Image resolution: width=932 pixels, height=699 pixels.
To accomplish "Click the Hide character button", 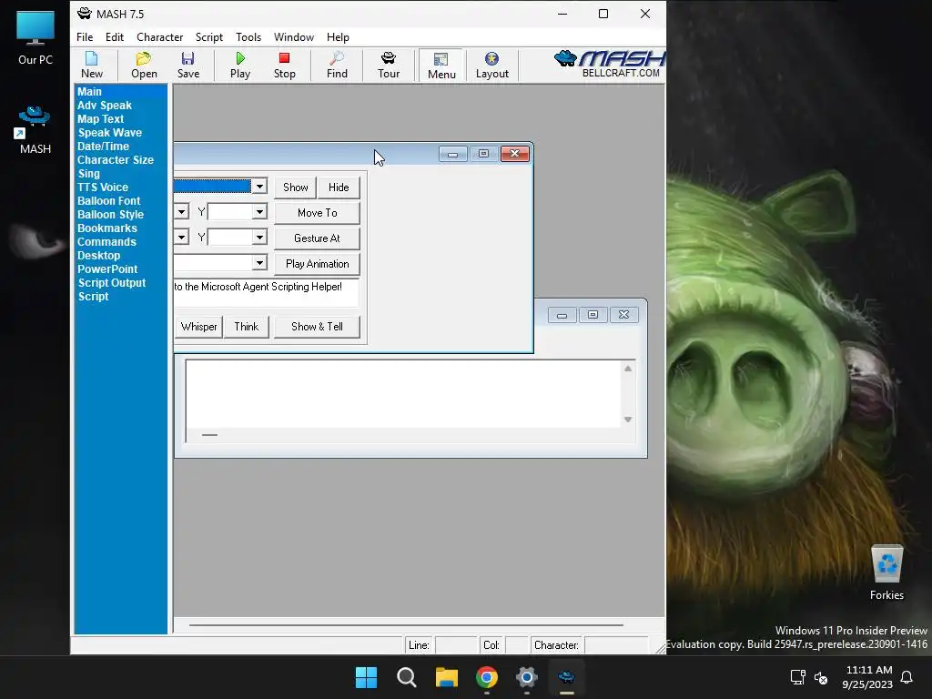I will click(x=339, y=187).
